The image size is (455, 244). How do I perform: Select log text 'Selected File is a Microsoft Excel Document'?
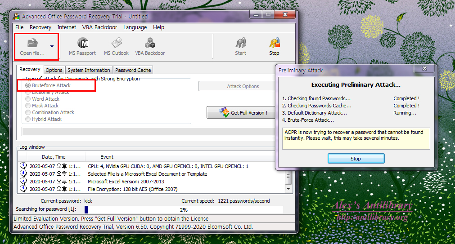click(x=148, y=174)
